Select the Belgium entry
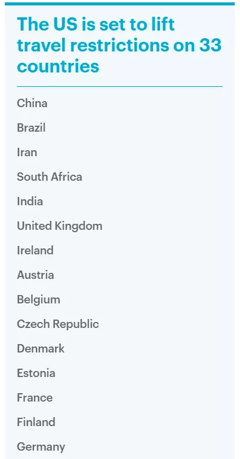Screen dimensions: 240x459 pos(39,299)
